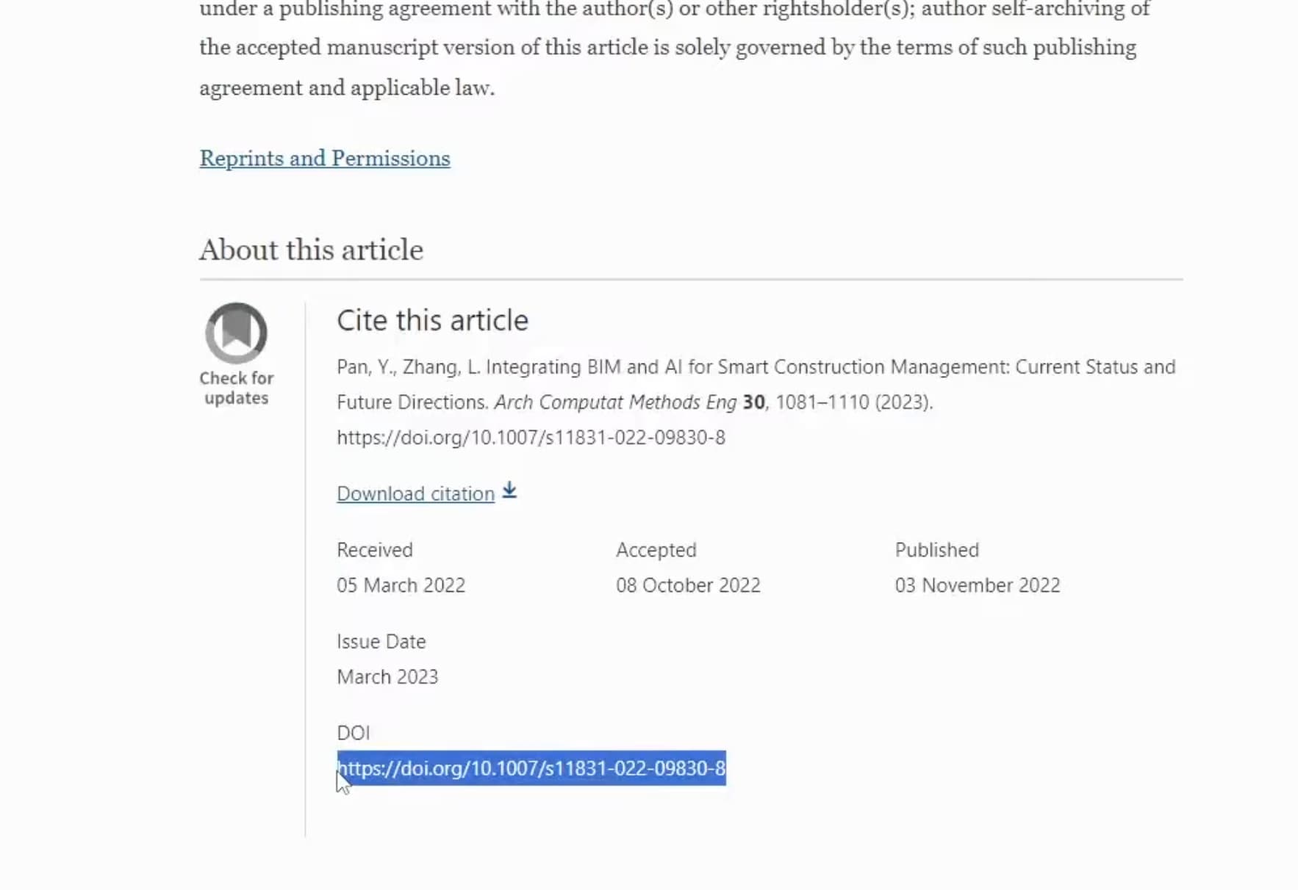
Task: Click the Issue Date value March 2023
Action: [387, 677]
